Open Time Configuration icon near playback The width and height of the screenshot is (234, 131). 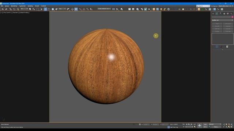click(x=195, y=127)
